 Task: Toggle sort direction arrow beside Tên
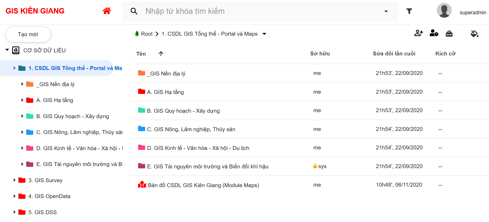(x=161, y=54)
